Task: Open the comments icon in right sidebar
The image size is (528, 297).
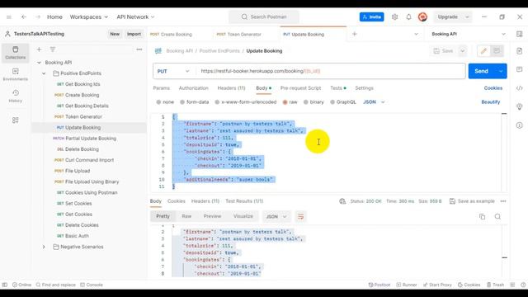Action: pyautogui.click(x=519, y=69)
